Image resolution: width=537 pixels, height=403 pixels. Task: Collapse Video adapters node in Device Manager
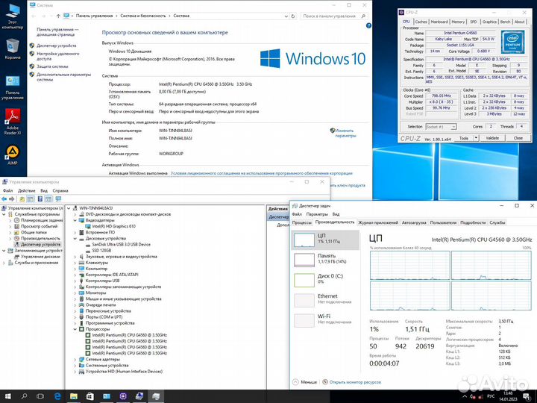tap(75, 220)
